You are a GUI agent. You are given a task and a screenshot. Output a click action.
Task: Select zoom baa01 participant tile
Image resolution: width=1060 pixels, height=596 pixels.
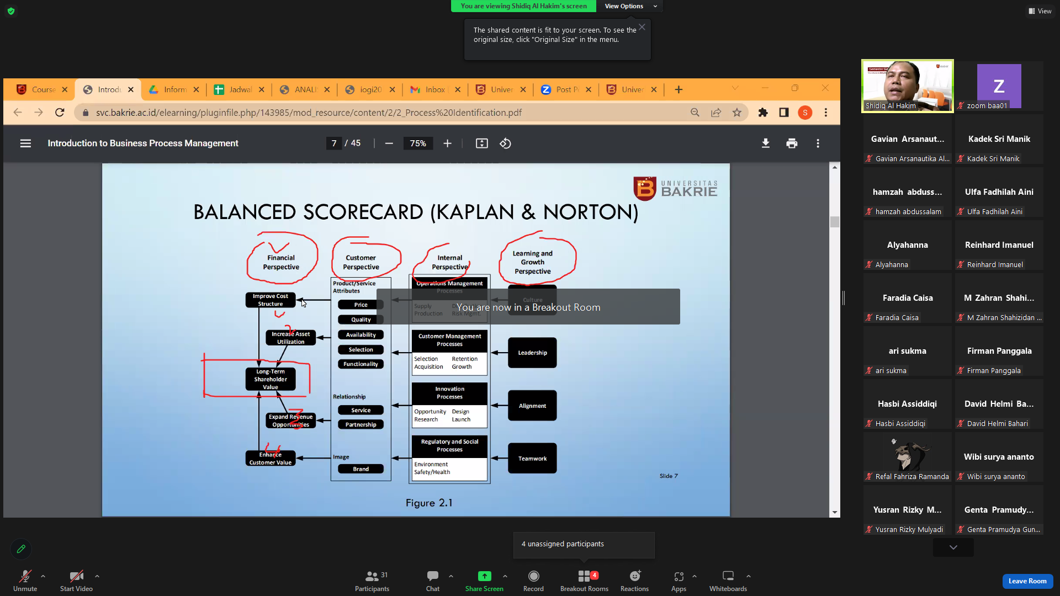tap(999, 86)
